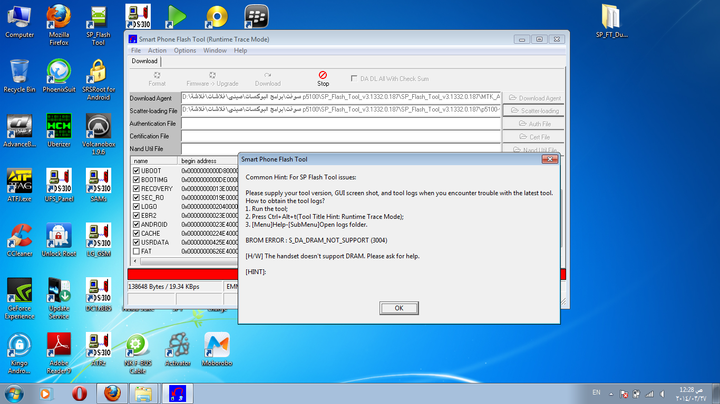Uncheck the UBOOT partition checkbox

[x=137, y=171]
